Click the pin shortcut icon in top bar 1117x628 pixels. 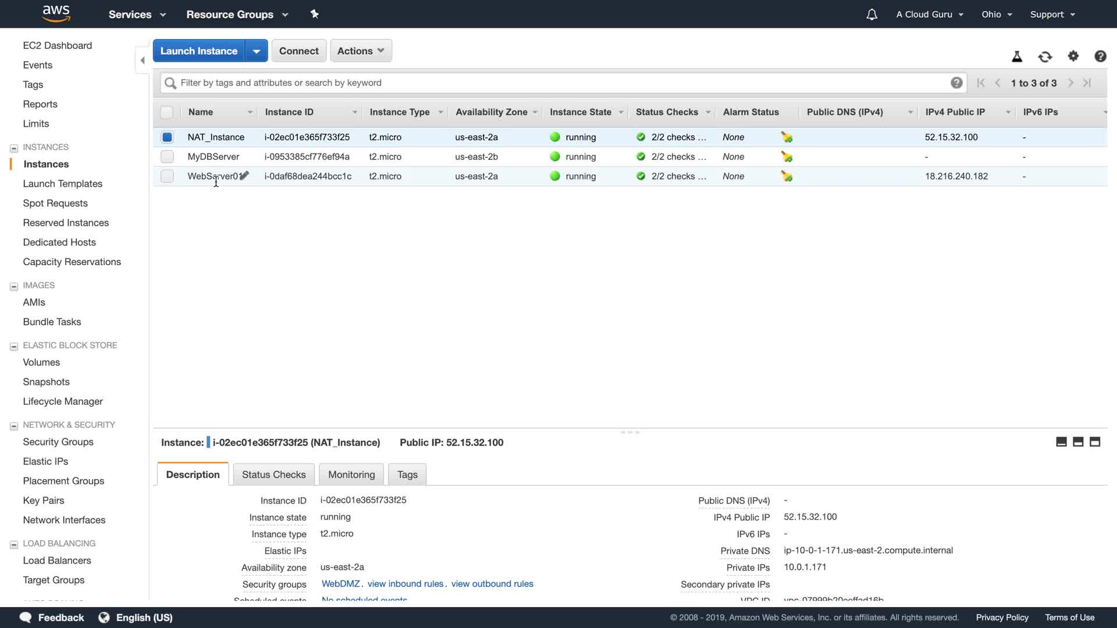315,14
